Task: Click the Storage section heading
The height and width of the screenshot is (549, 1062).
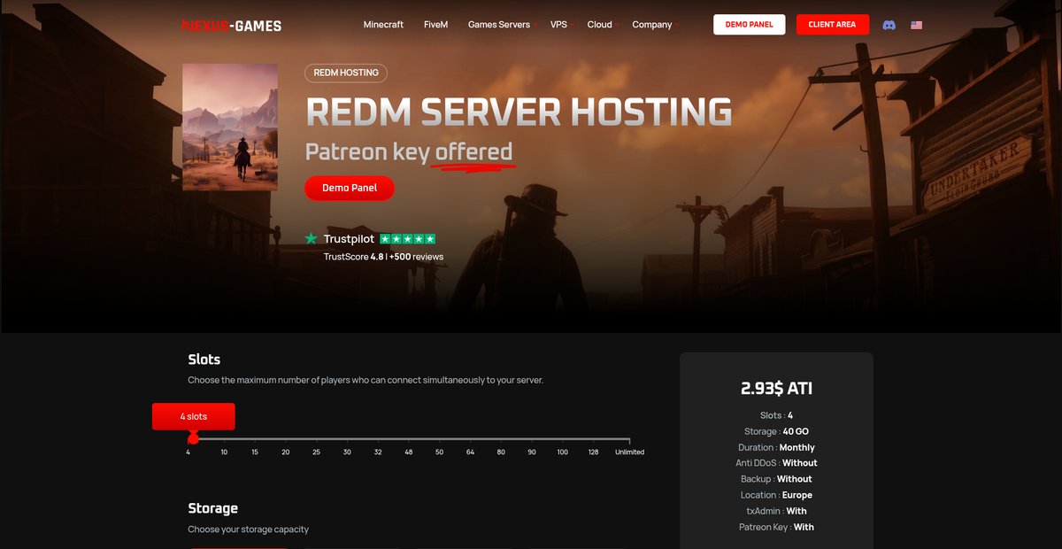Action: [212, 508]
